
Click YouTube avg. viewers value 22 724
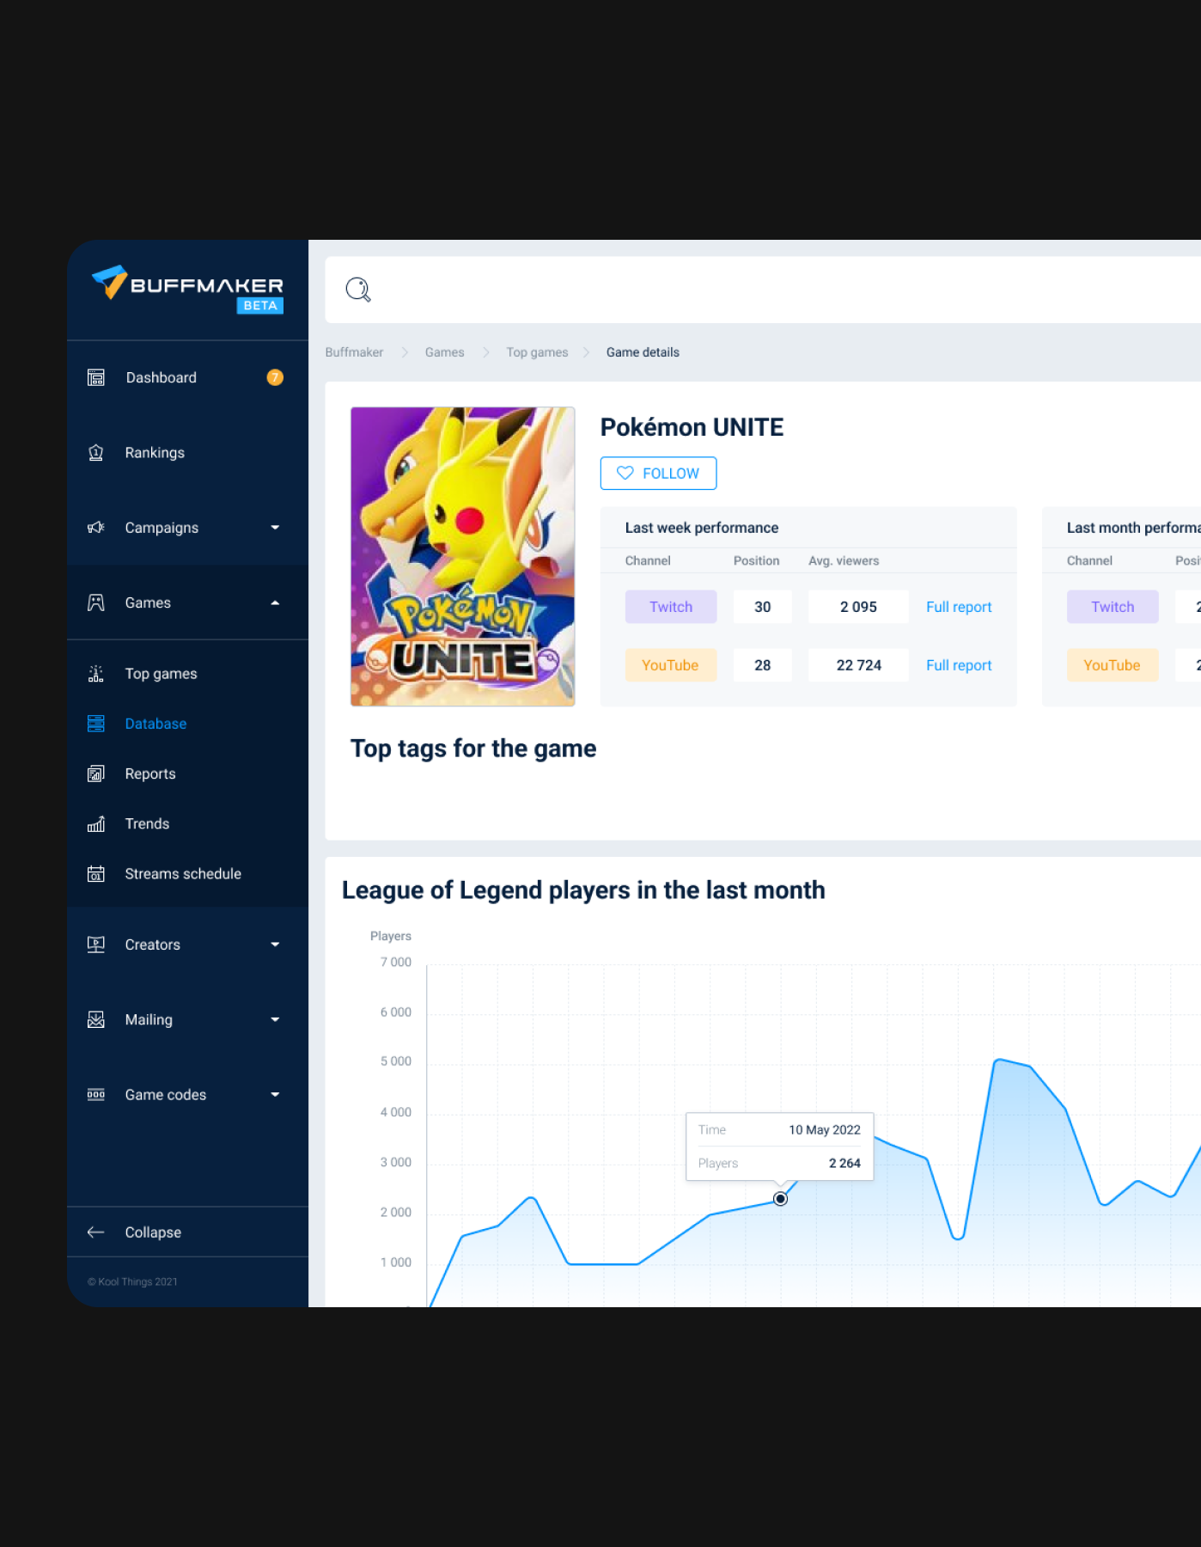pyautogui.click(x=858, y=665)
